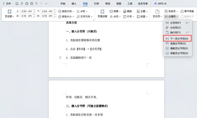This screenshot has width=197, height=118.
Task: Open the 行号 line numbers dropdown
Action: [128, 16]
